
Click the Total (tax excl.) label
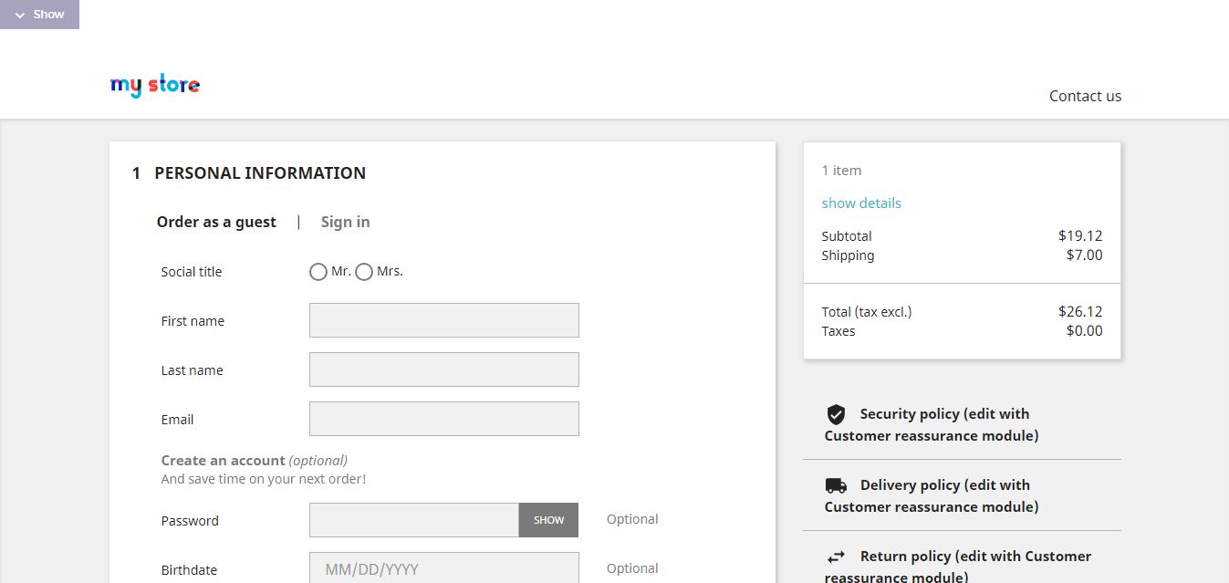pyautogui.click(x=867, y=312)
